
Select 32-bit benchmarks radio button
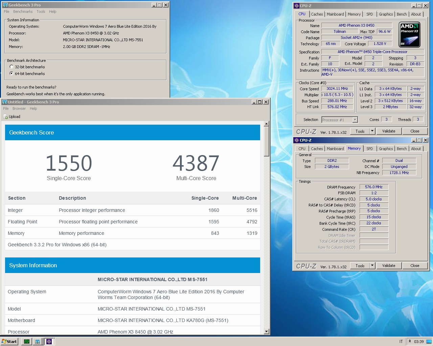12,67
